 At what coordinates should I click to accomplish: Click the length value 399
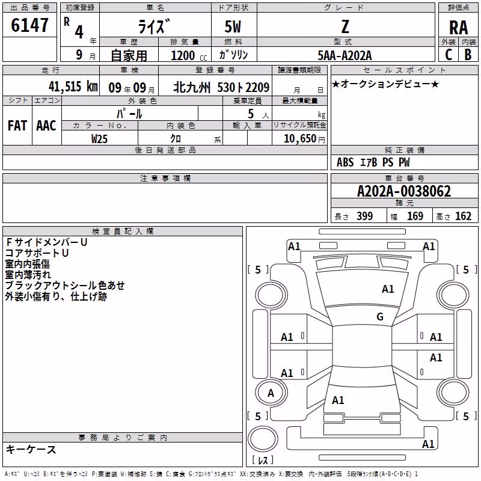coord(364,216)
